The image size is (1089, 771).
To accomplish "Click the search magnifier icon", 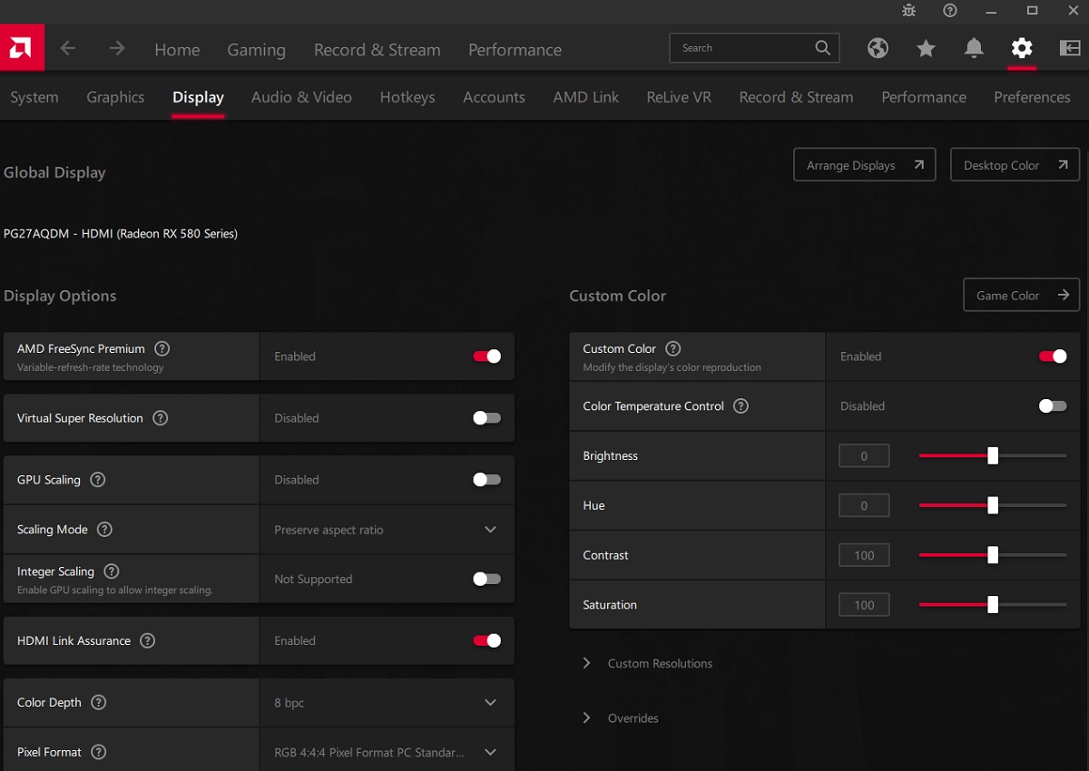I will (822, 48).
